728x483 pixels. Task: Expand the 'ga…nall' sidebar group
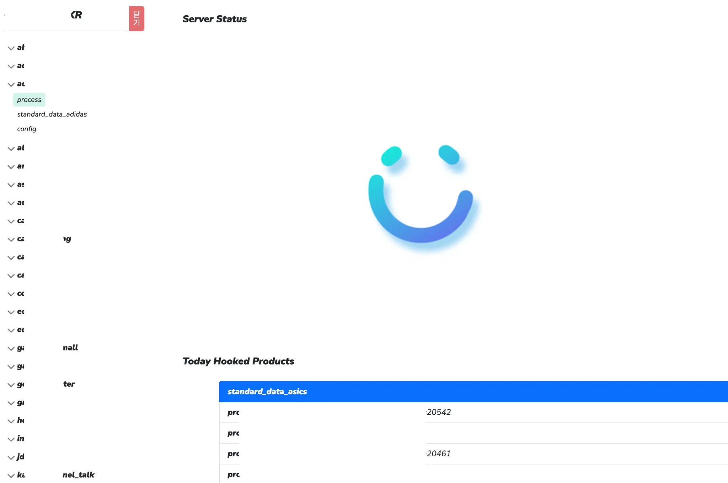point(11,348)
